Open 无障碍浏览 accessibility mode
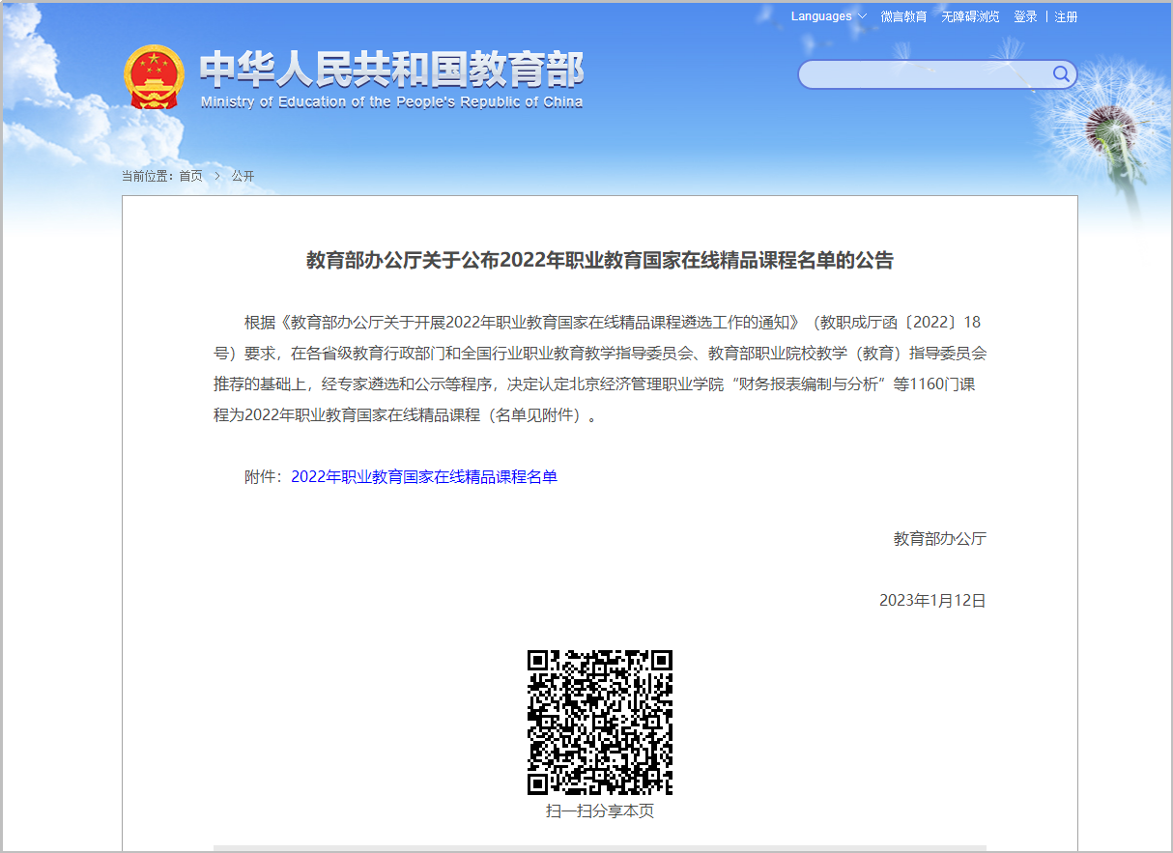 point(971,16)
